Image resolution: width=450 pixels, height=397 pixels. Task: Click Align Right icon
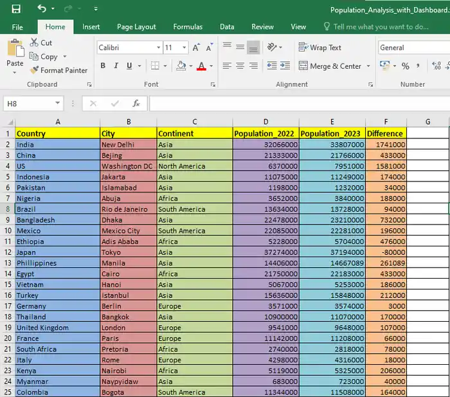coord(253,66)
